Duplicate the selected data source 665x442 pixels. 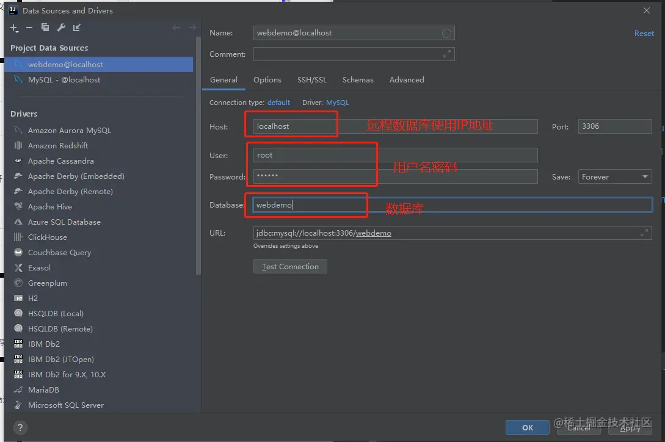(45, 28)
